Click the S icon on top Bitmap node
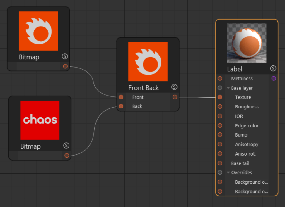Image resolution: width=285 pixels, height=207 pixels. pos(65,56)
